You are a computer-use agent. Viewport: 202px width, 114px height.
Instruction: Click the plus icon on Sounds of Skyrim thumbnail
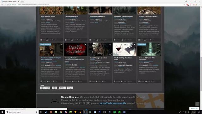click(x=159, y=44)
